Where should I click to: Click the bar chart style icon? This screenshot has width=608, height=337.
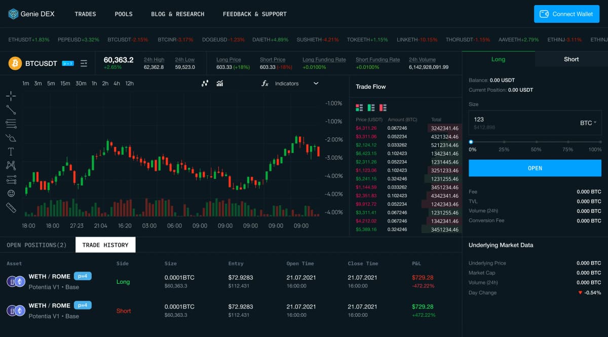[220, 84]
